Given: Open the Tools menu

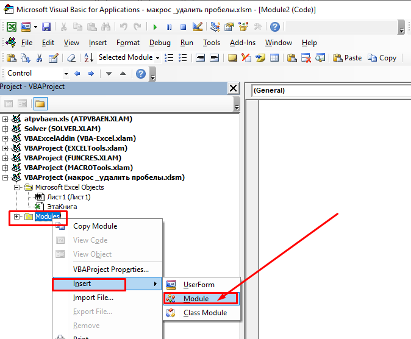Looking at the screenshot, I should (x=212, y=43).
